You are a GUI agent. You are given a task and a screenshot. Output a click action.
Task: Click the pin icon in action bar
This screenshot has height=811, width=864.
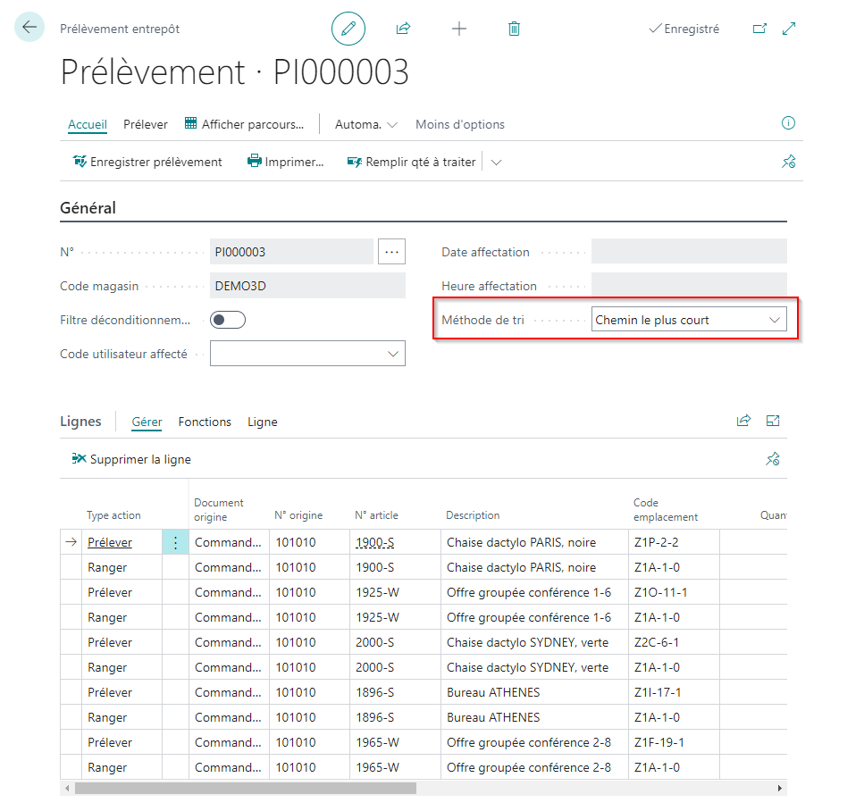[x=789, y=162]
